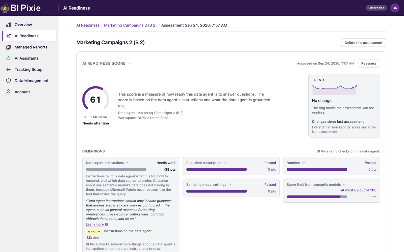Click the ringed marker on the trend line
404x252 pixels.
point(352,88)
